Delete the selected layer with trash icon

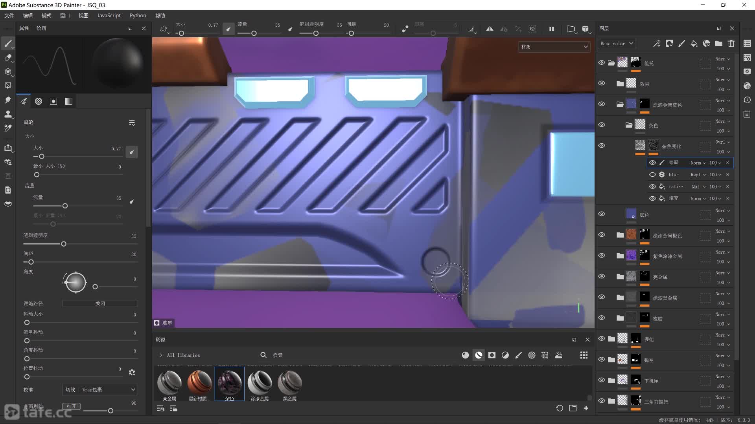click(731, 43)
